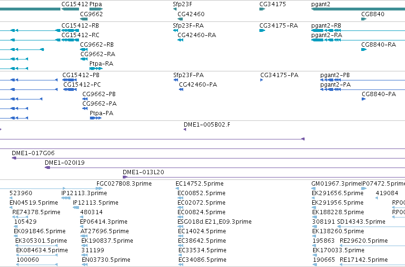
Task: Click EST EN04519.5prime
Action: 34,203
